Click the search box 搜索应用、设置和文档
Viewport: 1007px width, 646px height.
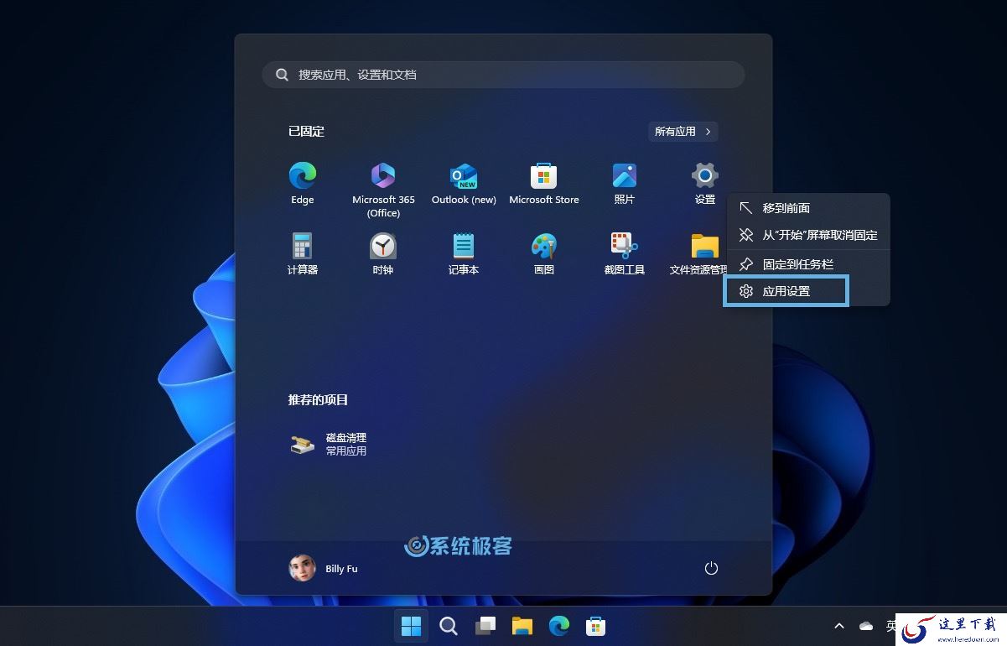503,75
